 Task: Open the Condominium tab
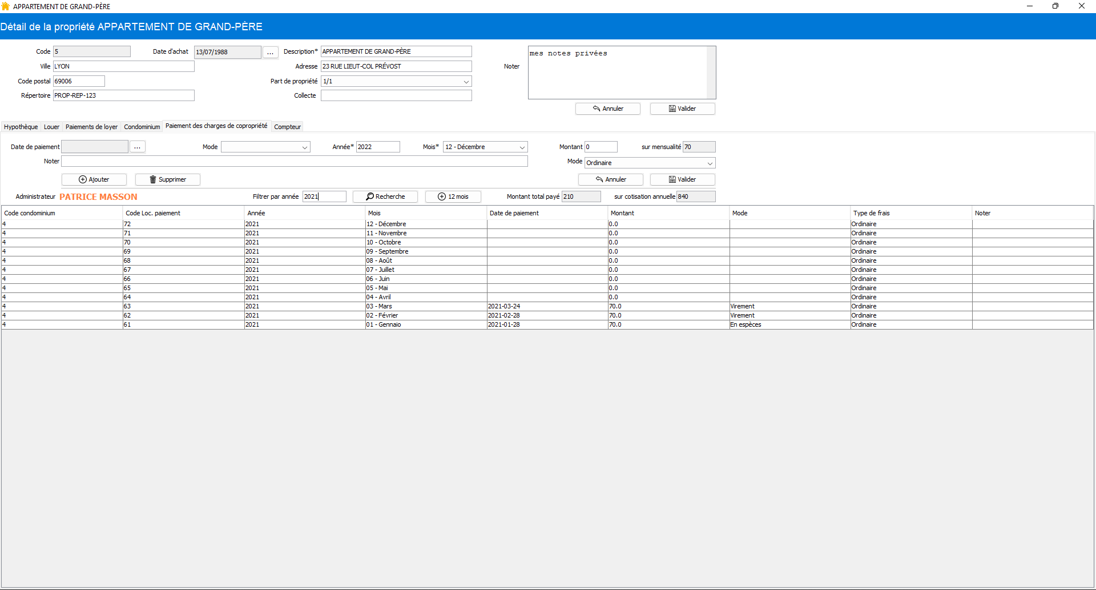tap(142, 127)
